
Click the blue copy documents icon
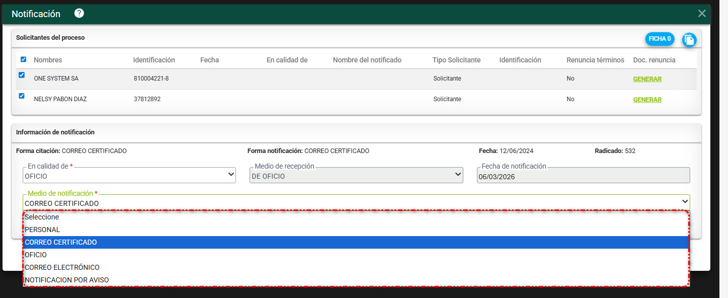[x=689, y=40]
